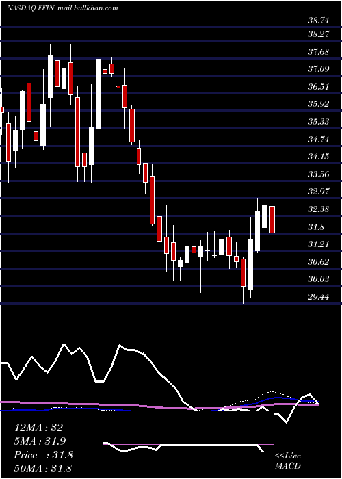Viewport: 342px width, 479px height.
Task: Click the 30.03 price axis label
Action: [319, 279]
